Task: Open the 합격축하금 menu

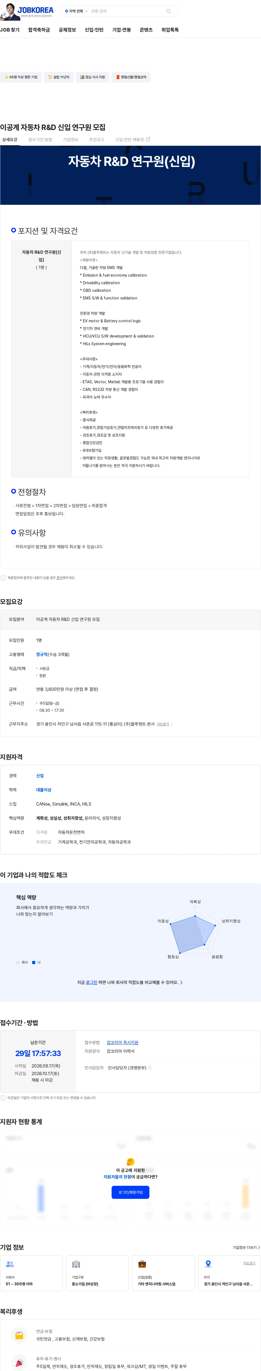Action: (x=39, y=30)
